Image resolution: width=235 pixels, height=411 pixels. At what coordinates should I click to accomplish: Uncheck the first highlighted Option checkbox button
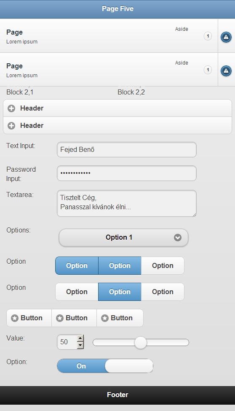click(77, 265)
